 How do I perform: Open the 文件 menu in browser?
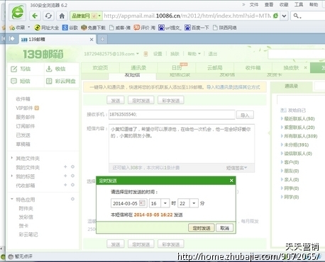click(254, 5)
